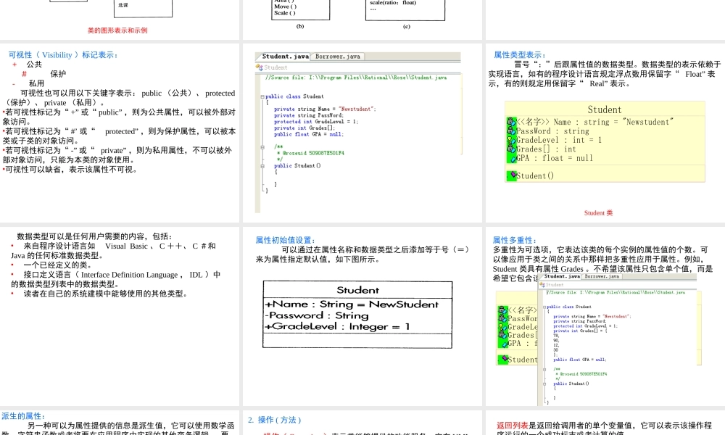The width and height of the screenshot is (725, 435).
Task: Click the Student 类 caption under the class diagram
Action: 599,212
